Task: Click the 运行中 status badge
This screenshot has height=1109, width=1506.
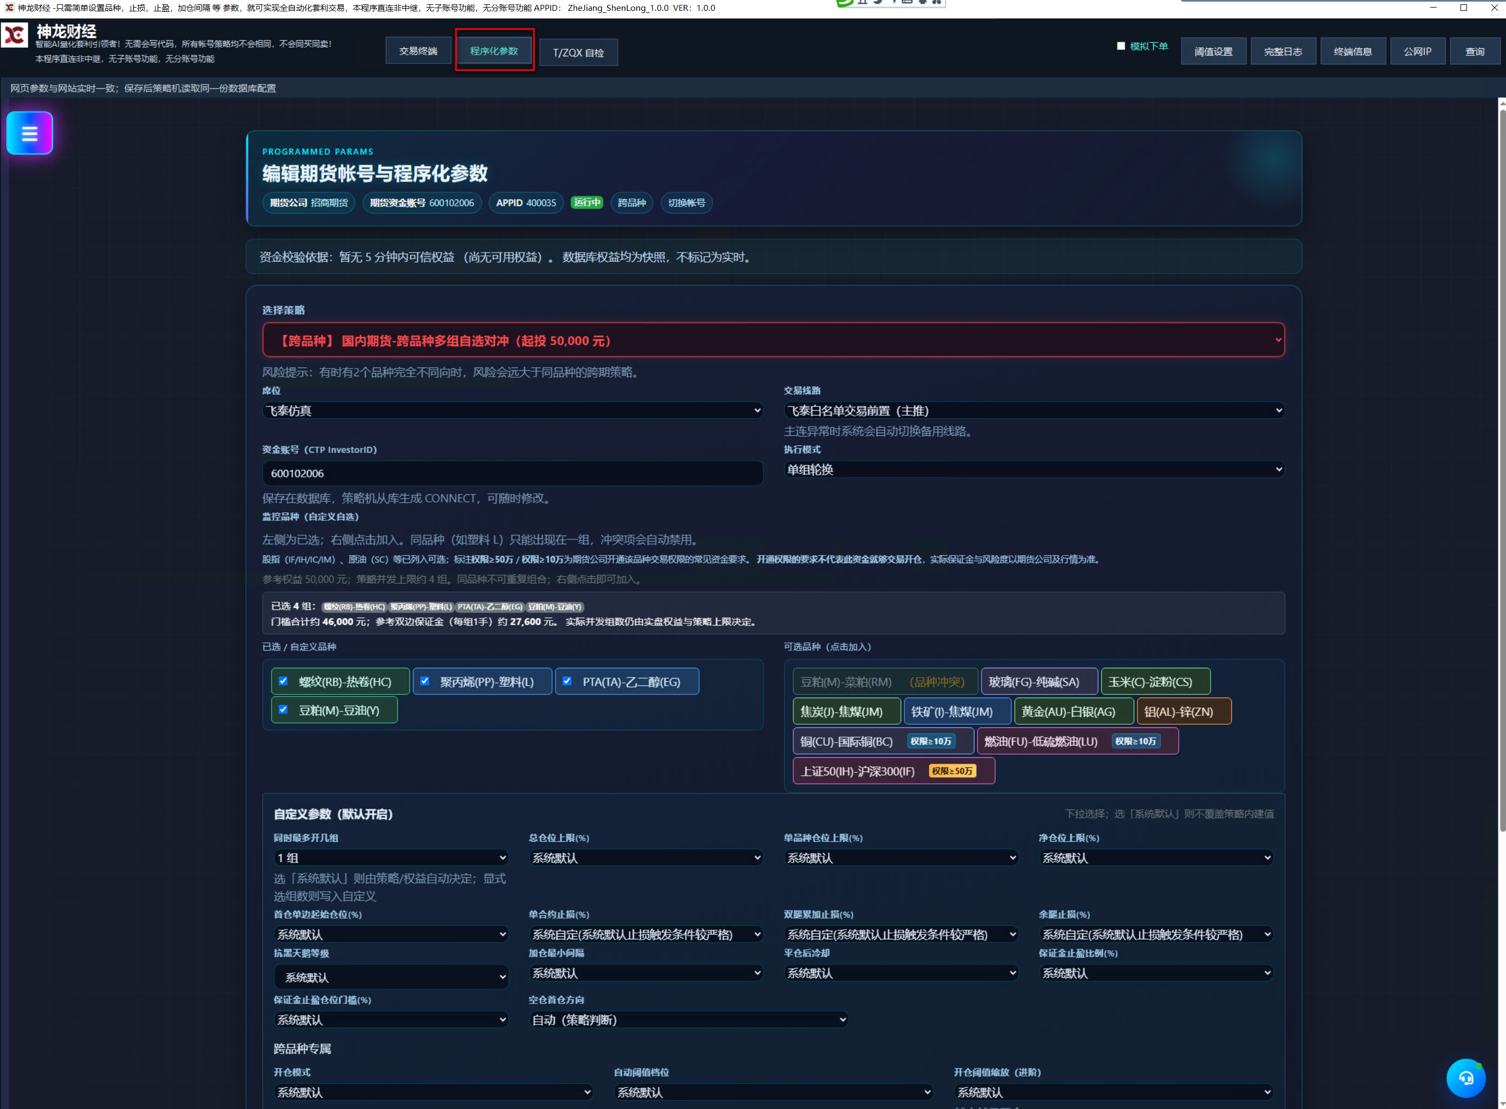Action: point(586,203)
